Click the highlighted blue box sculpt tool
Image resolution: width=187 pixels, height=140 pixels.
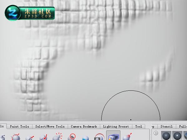coord(113,135)
